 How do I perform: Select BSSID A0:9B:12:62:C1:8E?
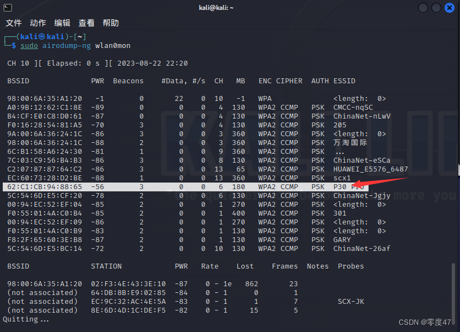click(45, 107)
